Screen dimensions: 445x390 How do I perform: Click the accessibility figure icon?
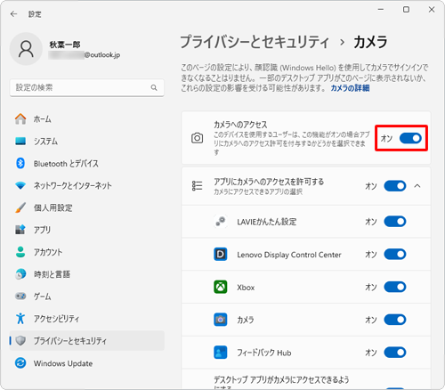(x=20, y=319)
